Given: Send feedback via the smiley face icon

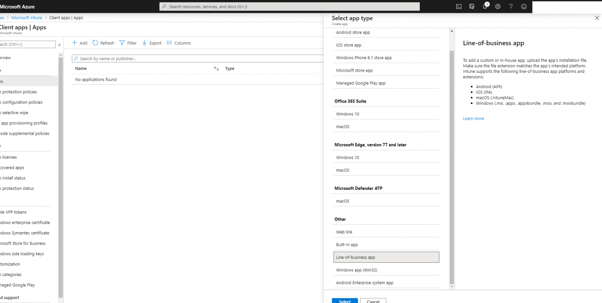Looking at the screenshot, I should click(x=524, y=6).
